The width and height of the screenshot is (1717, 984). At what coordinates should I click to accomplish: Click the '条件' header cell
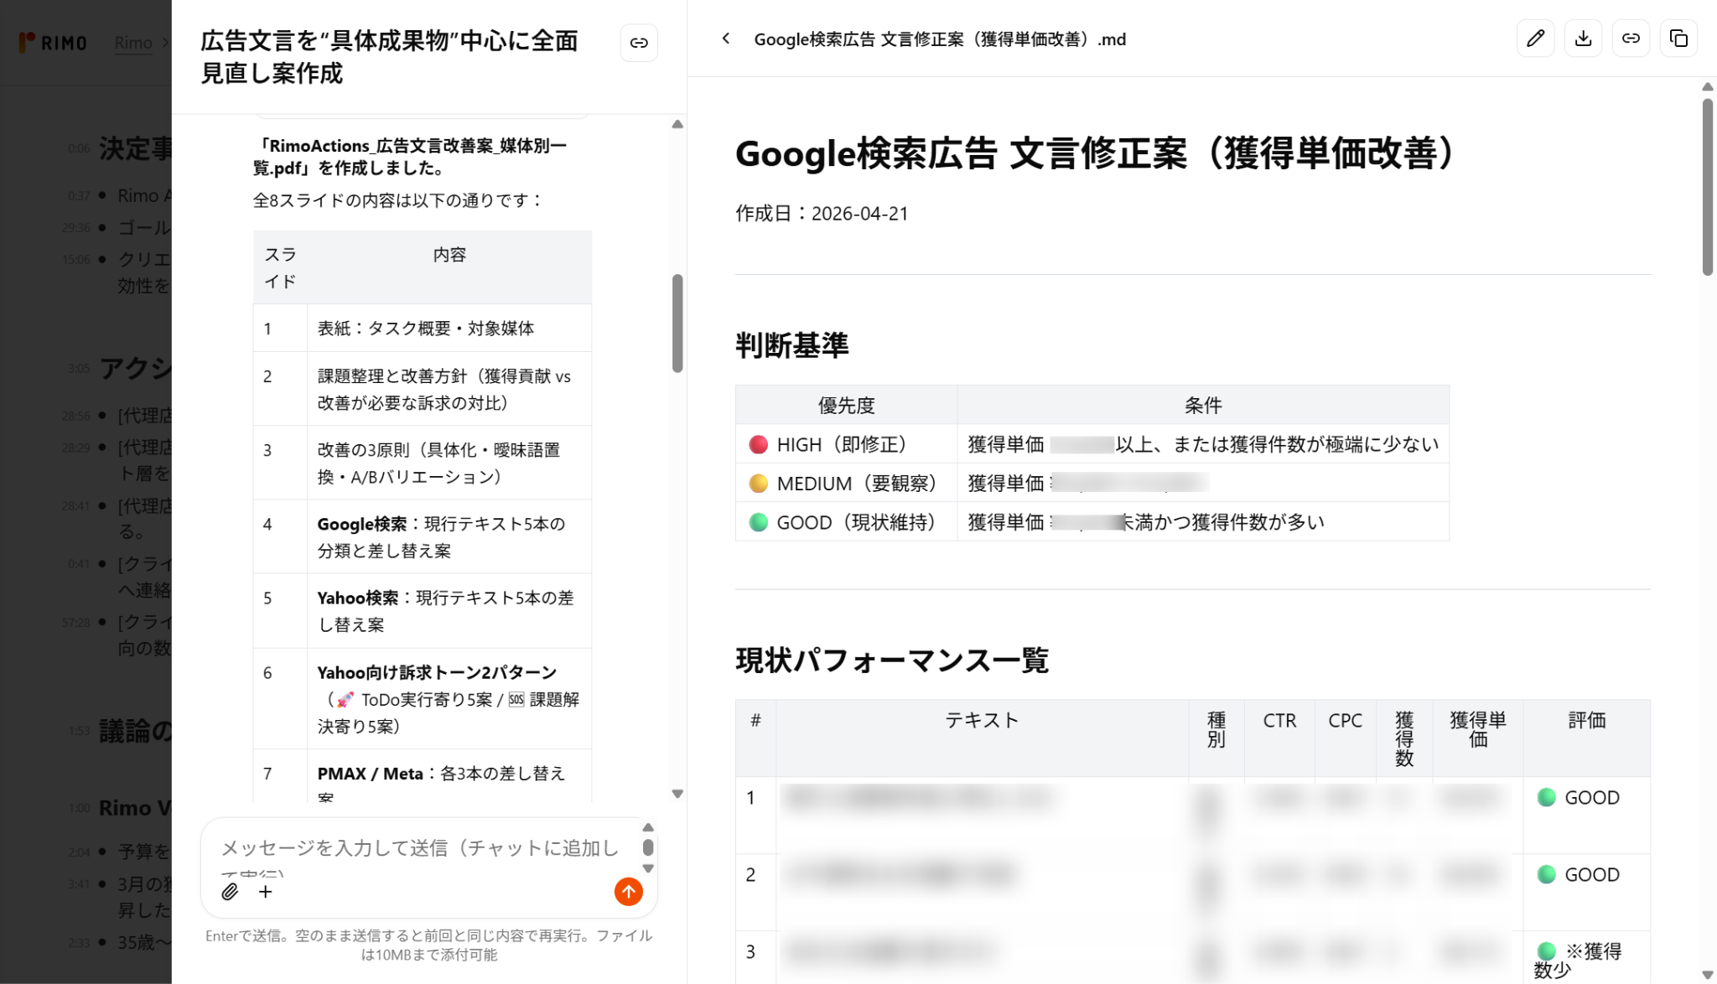click(1203, 406)
